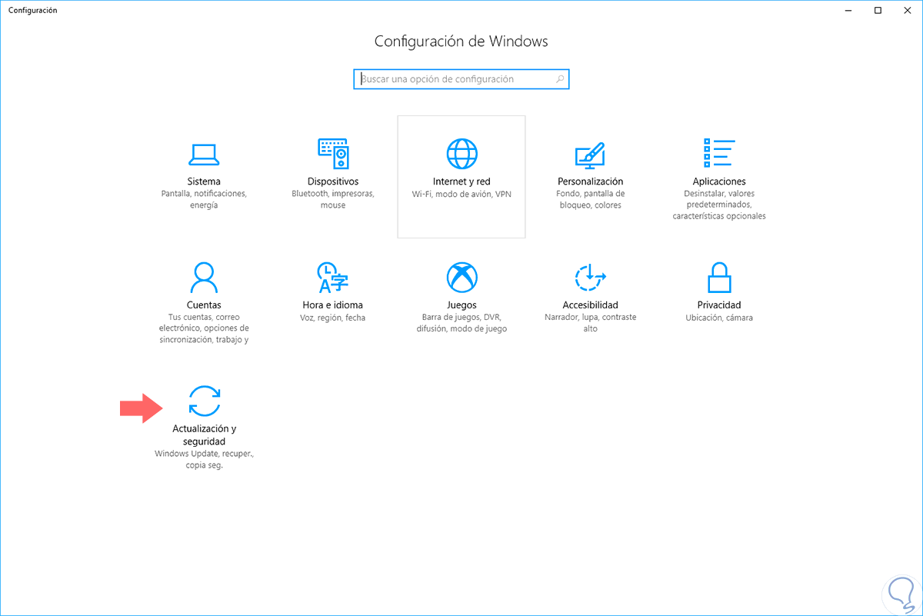
Task: Open the Cuentas person icon
Action: coord(204,277)
